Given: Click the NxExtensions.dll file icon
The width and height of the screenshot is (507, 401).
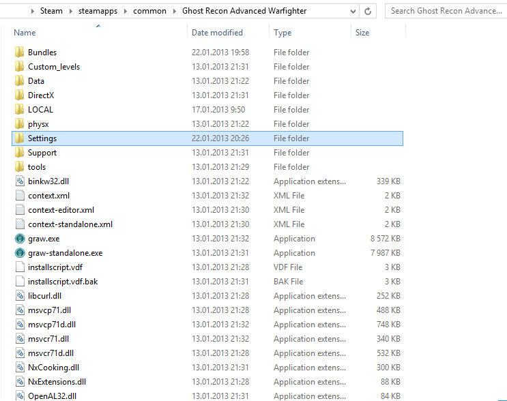Looking at the screenshot, I should point(20,382).
